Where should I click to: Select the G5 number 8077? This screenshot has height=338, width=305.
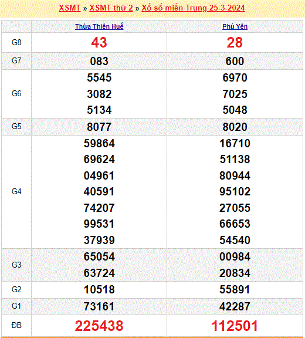[99, 127]
